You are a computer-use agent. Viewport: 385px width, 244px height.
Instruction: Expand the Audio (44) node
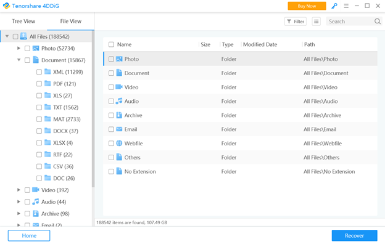pos(19,201)
